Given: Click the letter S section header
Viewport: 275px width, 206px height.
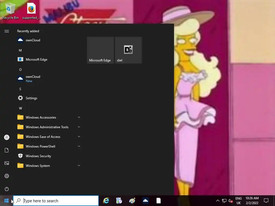Looking at the screenshot, I should [20, 89].
